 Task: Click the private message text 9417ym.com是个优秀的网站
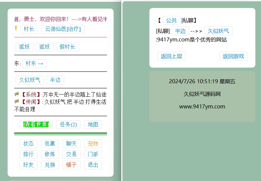[x=191, y=40]
